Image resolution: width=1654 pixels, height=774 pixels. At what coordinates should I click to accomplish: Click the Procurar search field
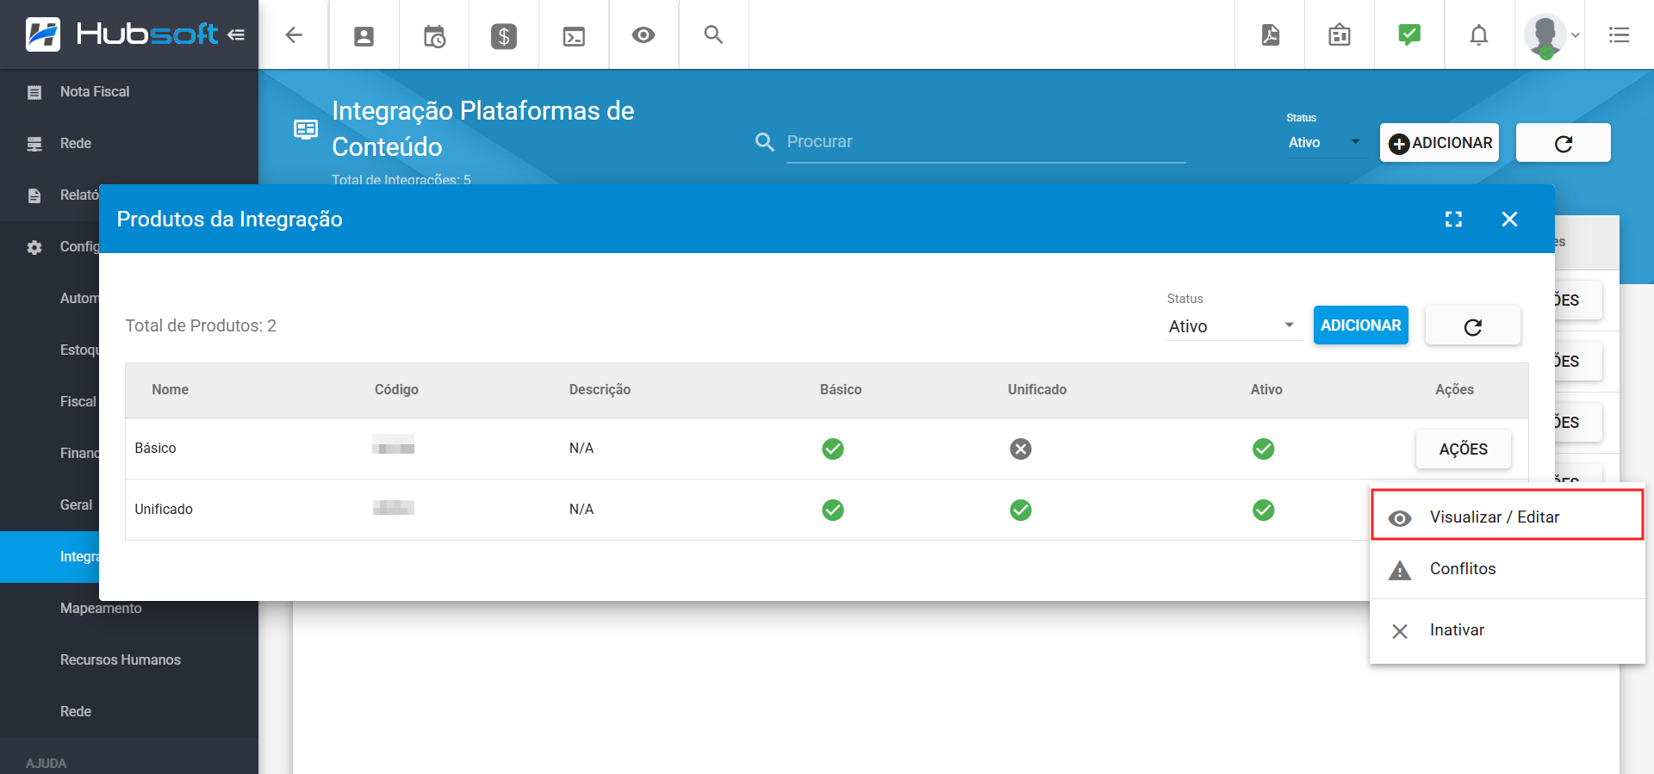(x=986, y=142)
